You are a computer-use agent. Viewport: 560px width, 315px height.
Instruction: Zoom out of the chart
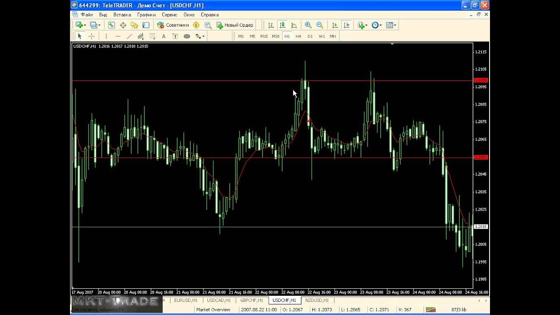(x=319, y=25)
